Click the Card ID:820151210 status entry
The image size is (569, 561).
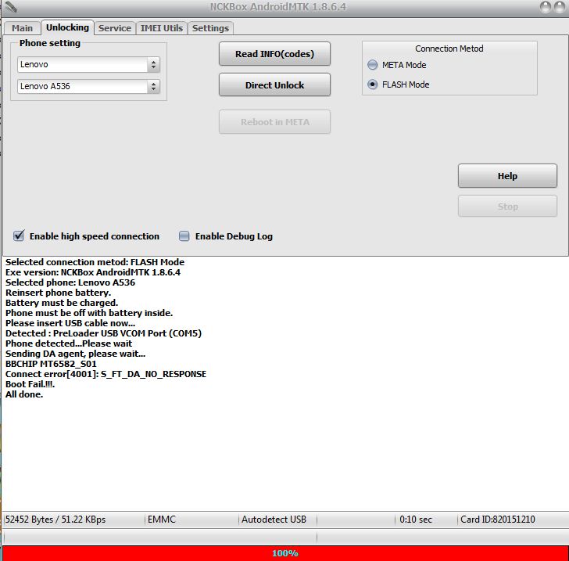pos(498,520)
